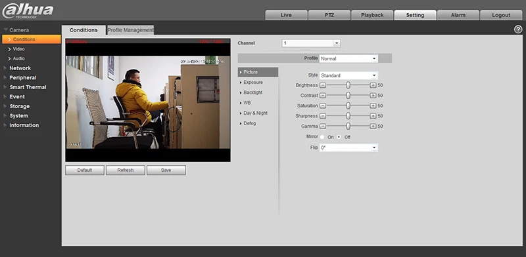Select the Picture settings category
This screenshot has width=526, height=257.
[258, 72]
